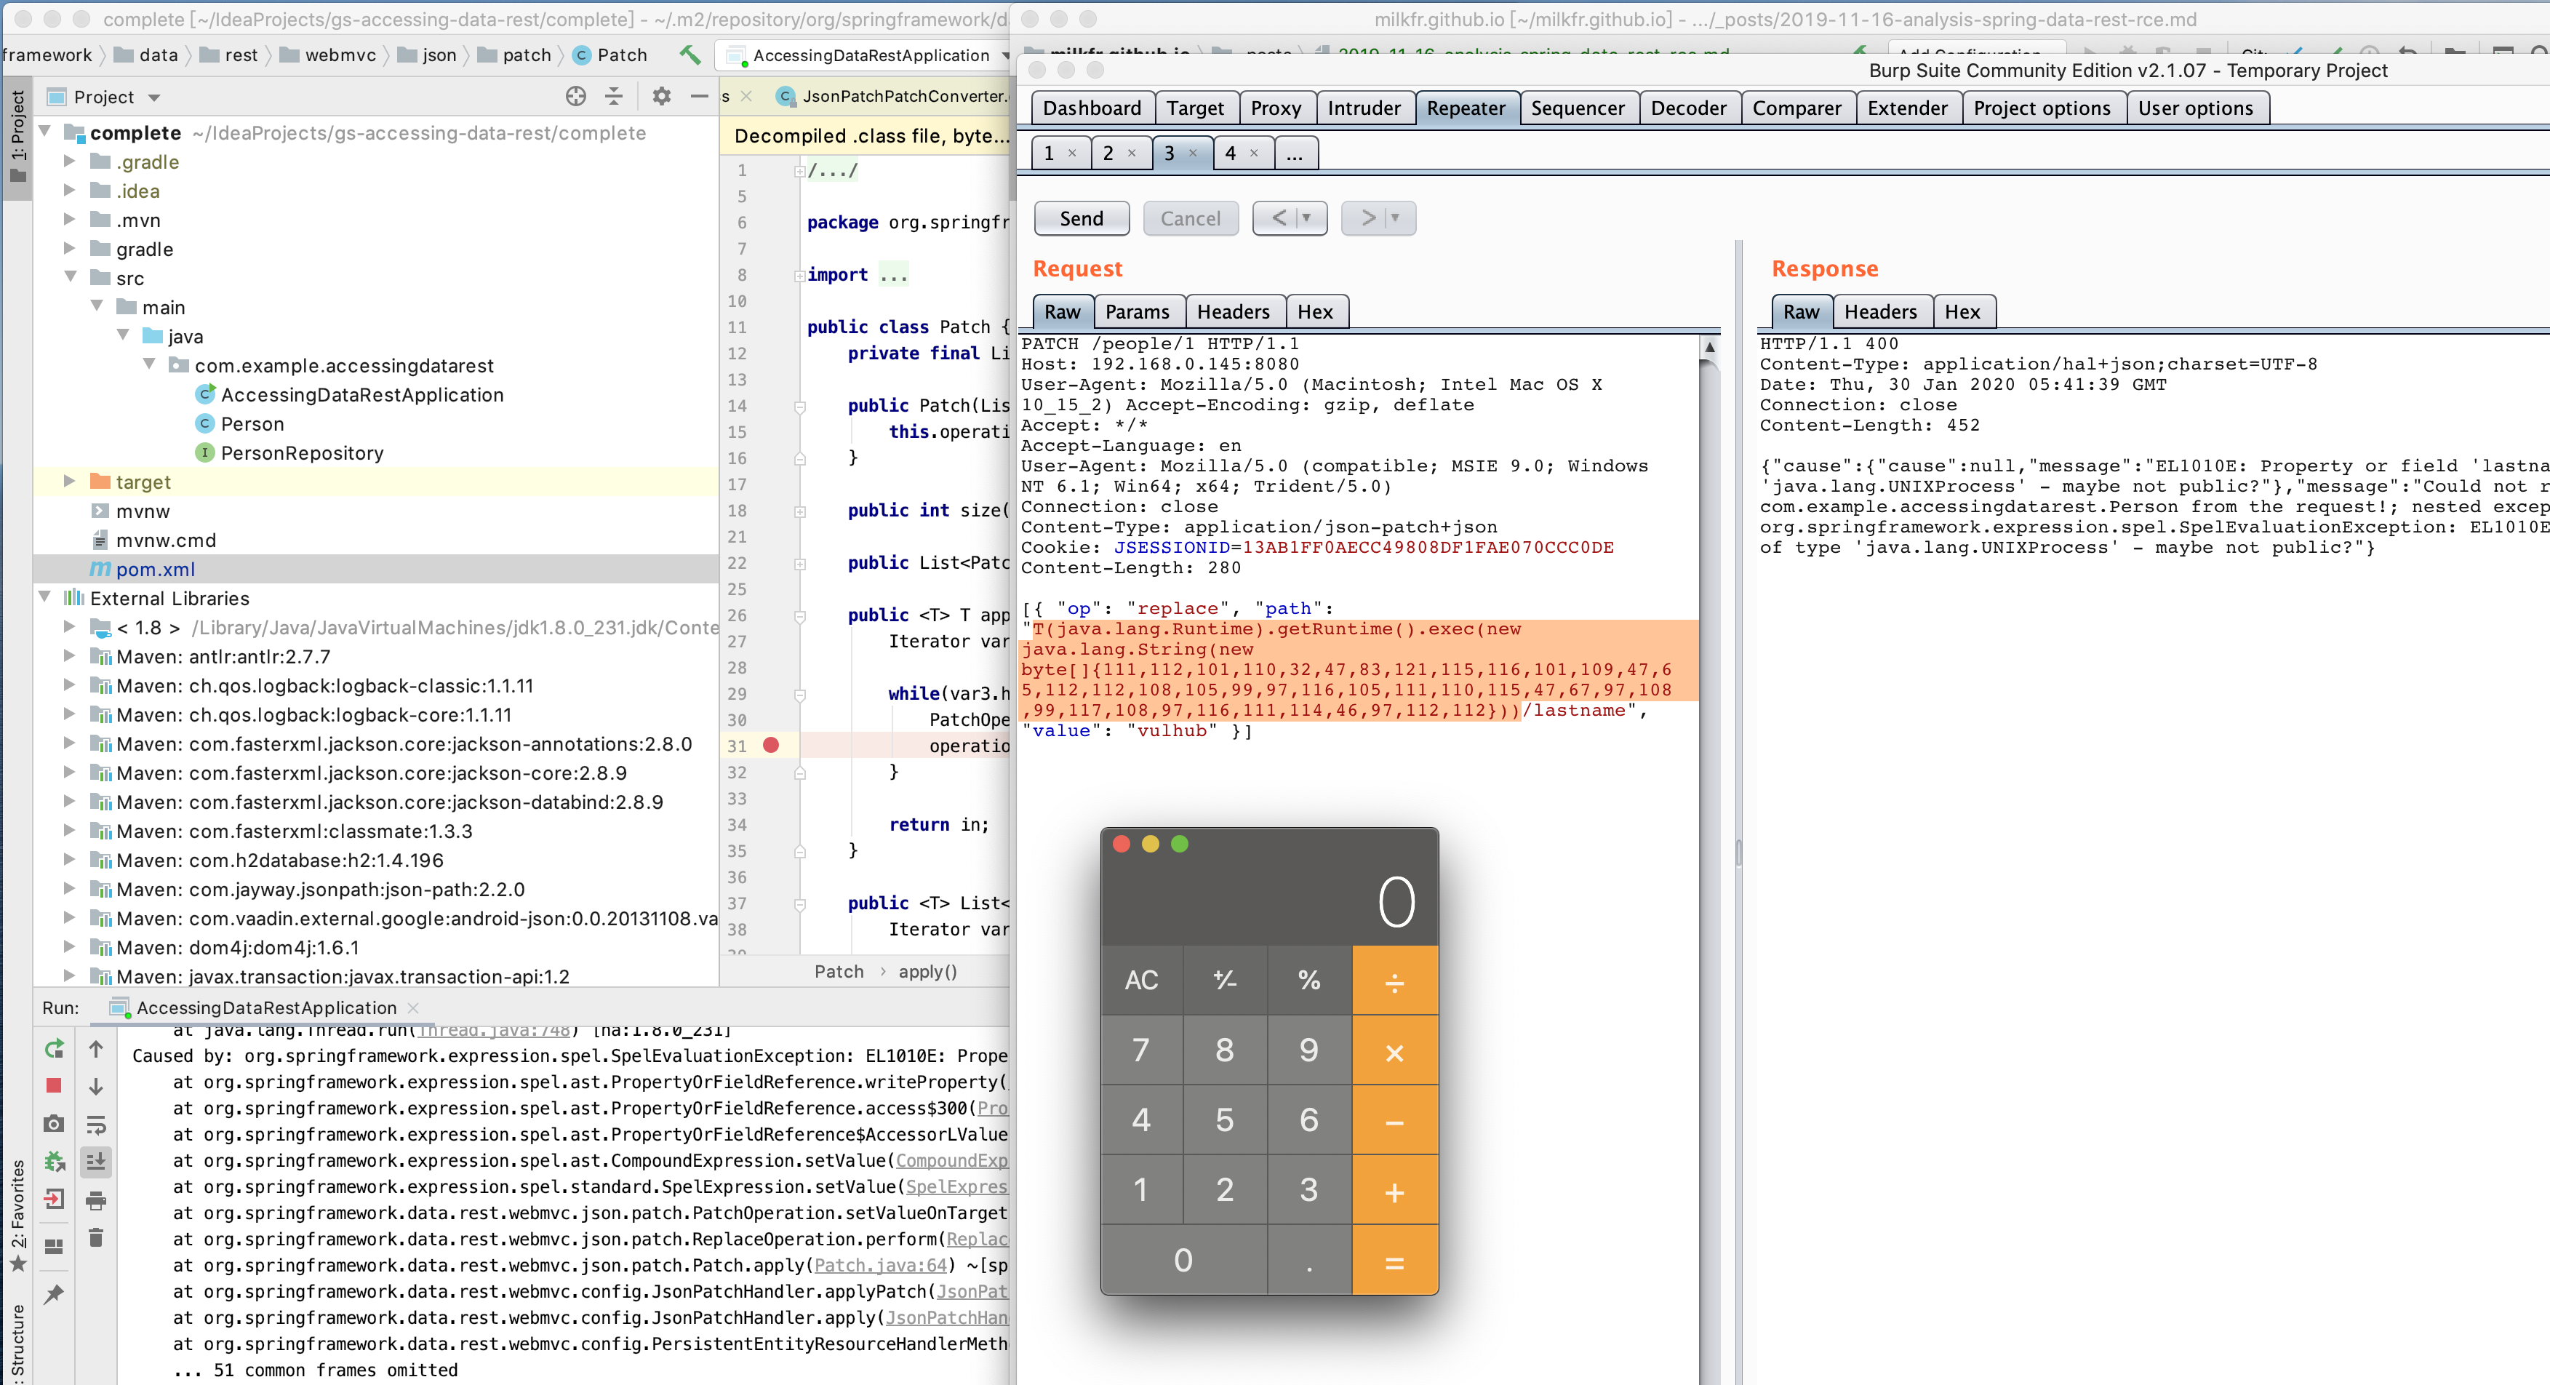Collapse the src folder
The width and height of the screenshot is (2550, 1385).
(71, 277)
